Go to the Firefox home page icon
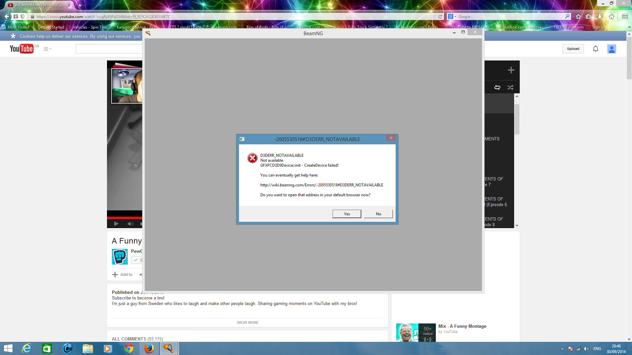This screenshot has width=632, height=355. 612,16
